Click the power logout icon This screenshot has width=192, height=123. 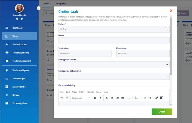click(21, 19)
